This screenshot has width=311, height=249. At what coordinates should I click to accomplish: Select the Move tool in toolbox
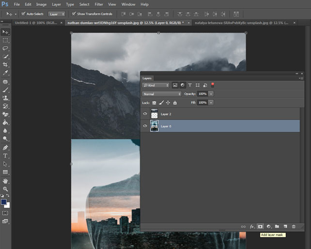coord(5,32)
